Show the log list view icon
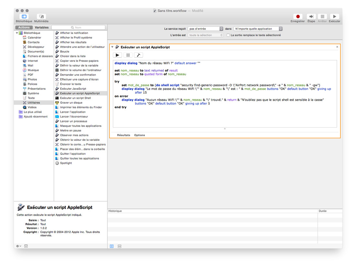 112,246
